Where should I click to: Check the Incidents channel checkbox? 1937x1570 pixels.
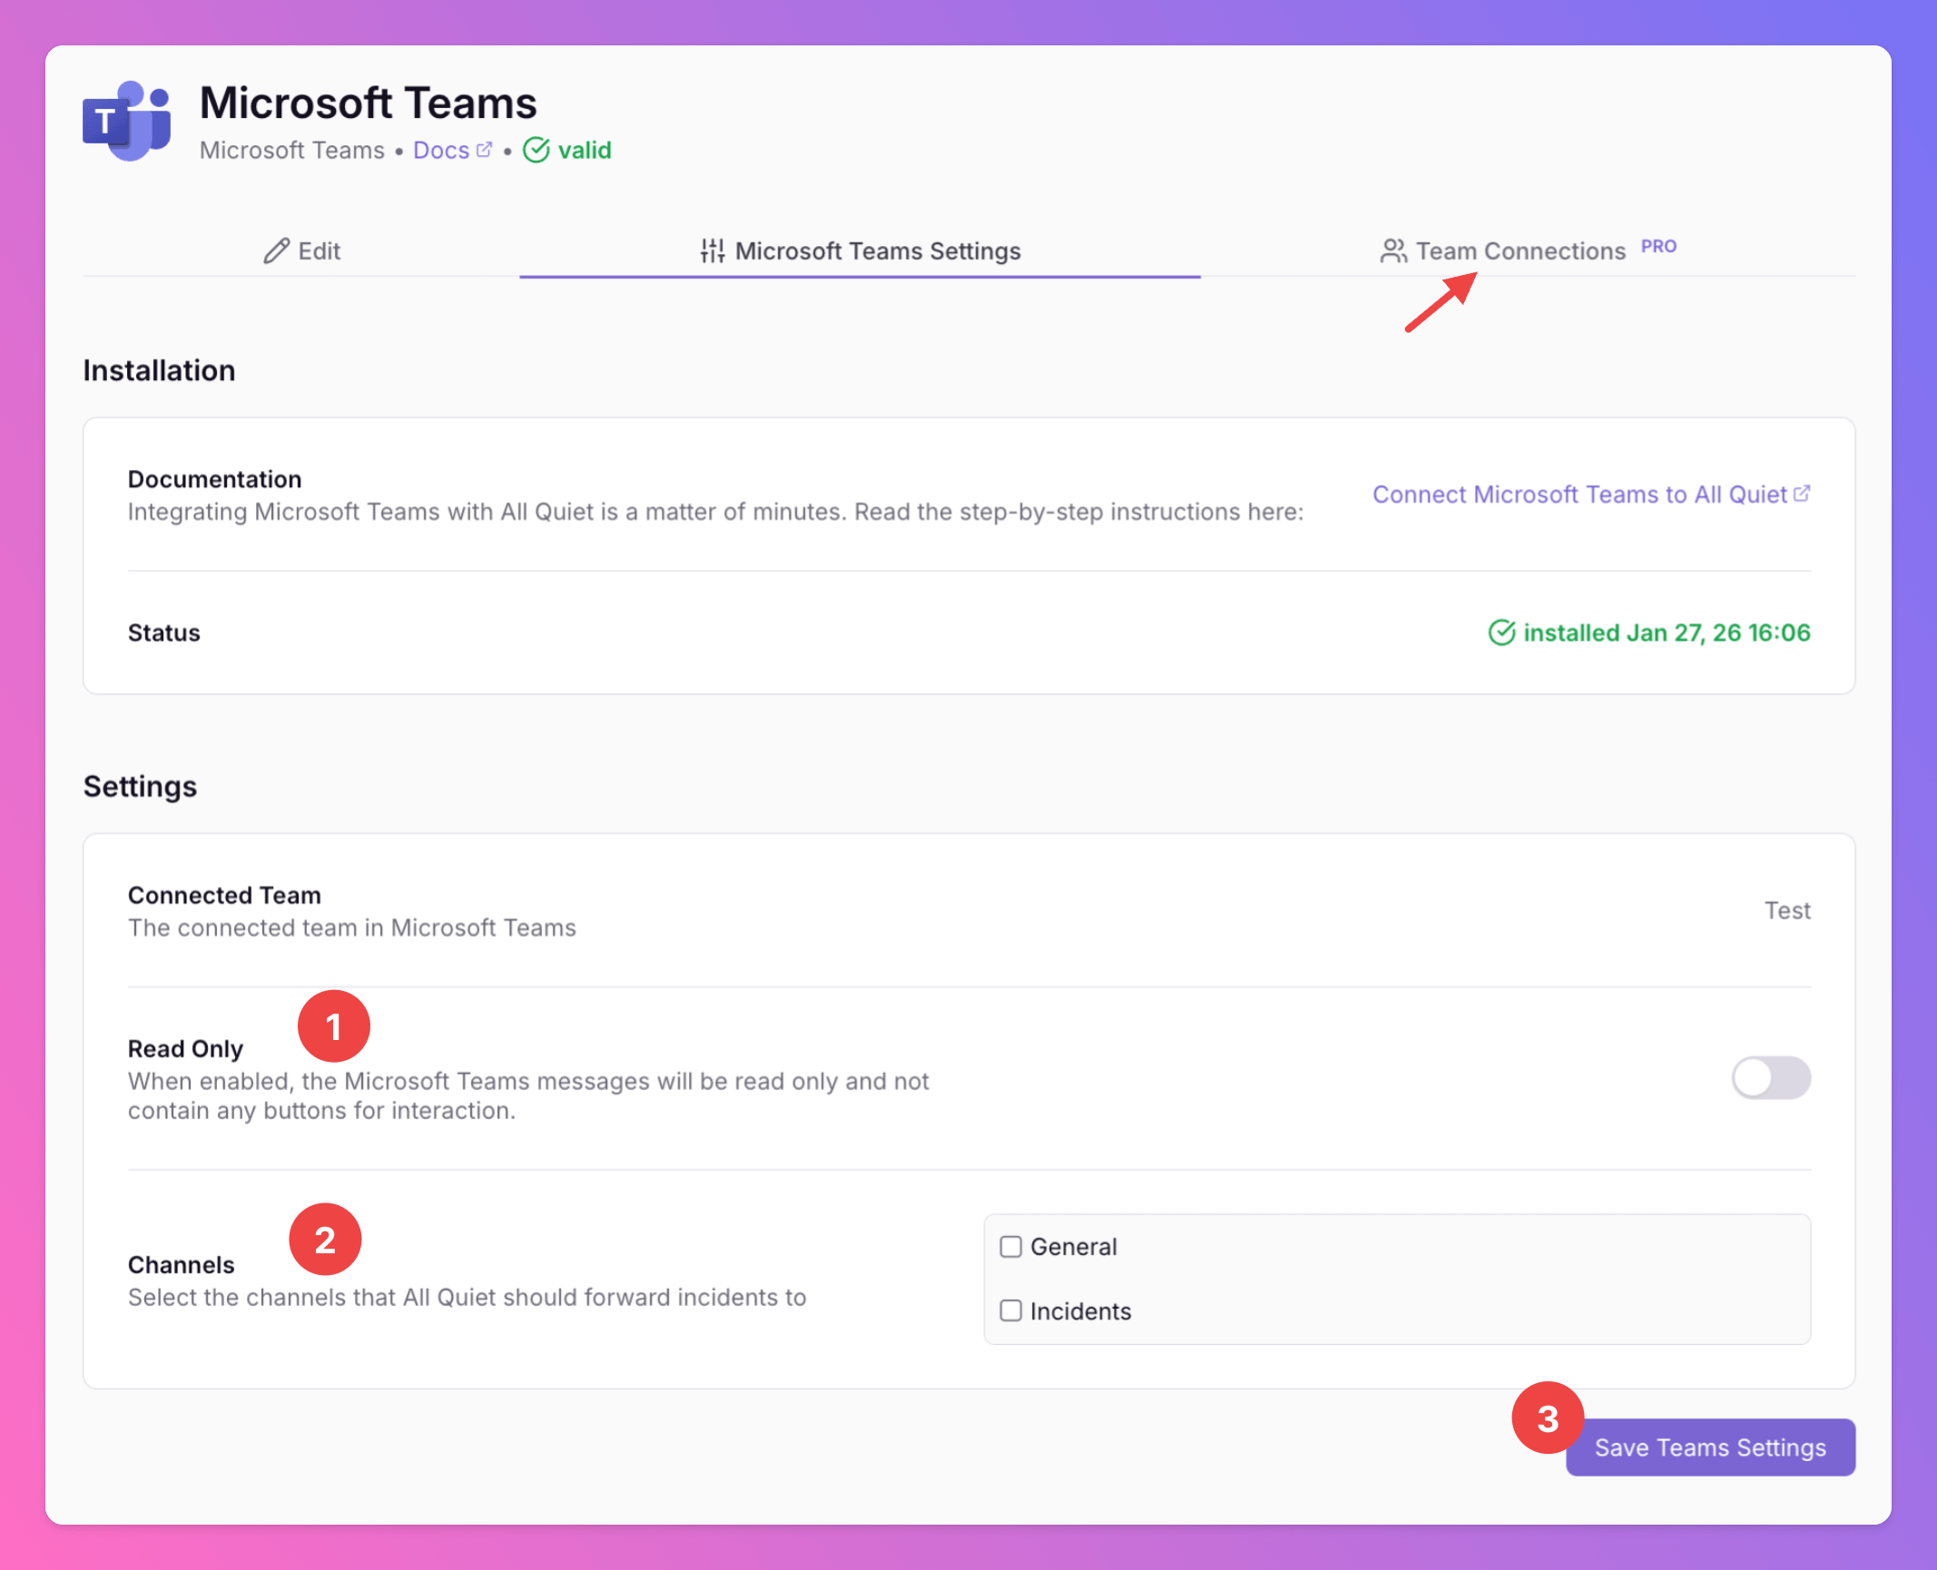coord(1010,1310)
